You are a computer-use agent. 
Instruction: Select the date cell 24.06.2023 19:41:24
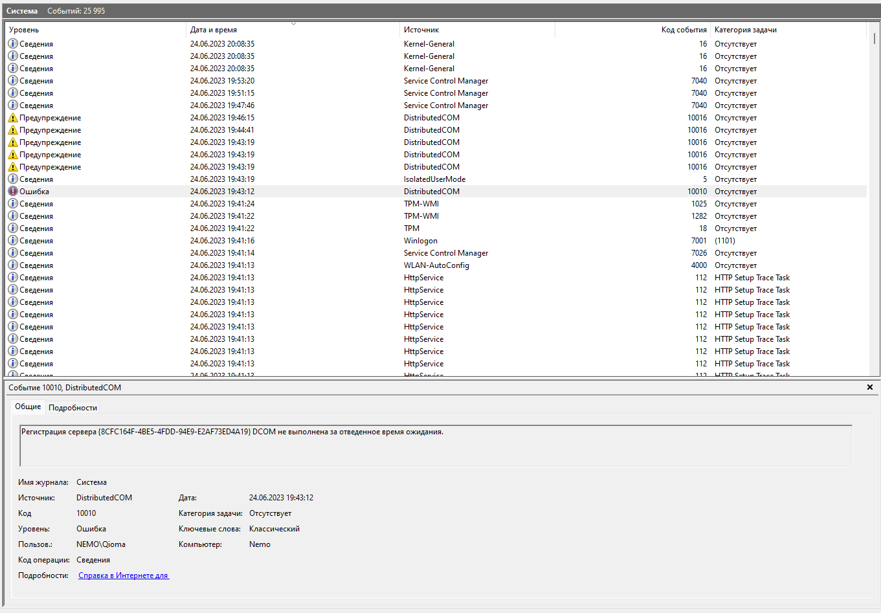222,204
